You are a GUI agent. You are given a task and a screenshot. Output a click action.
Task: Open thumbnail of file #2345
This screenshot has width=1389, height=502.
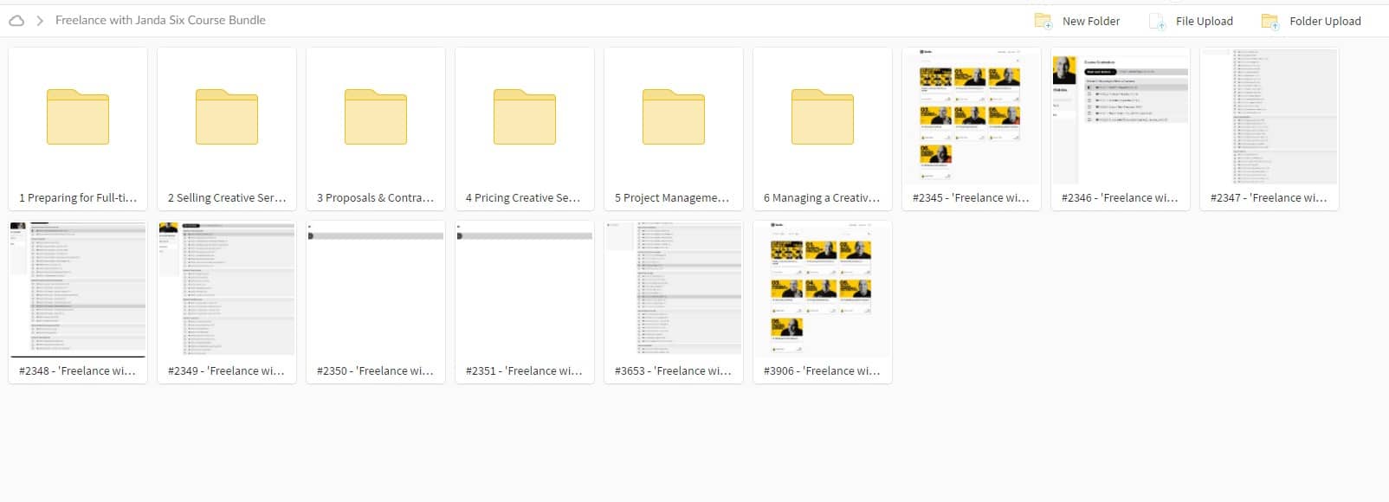[x=971, y=115]
